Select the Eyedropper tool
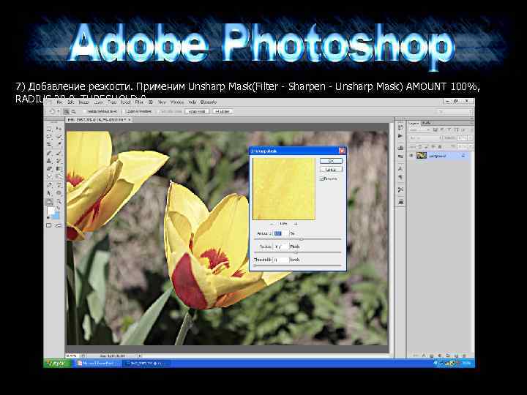The height and width of the screenshot is (395, 527). 59,144
